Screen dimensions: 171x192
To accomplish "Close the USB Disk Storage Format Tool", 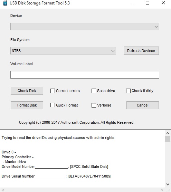I will (x=163, y=3).
